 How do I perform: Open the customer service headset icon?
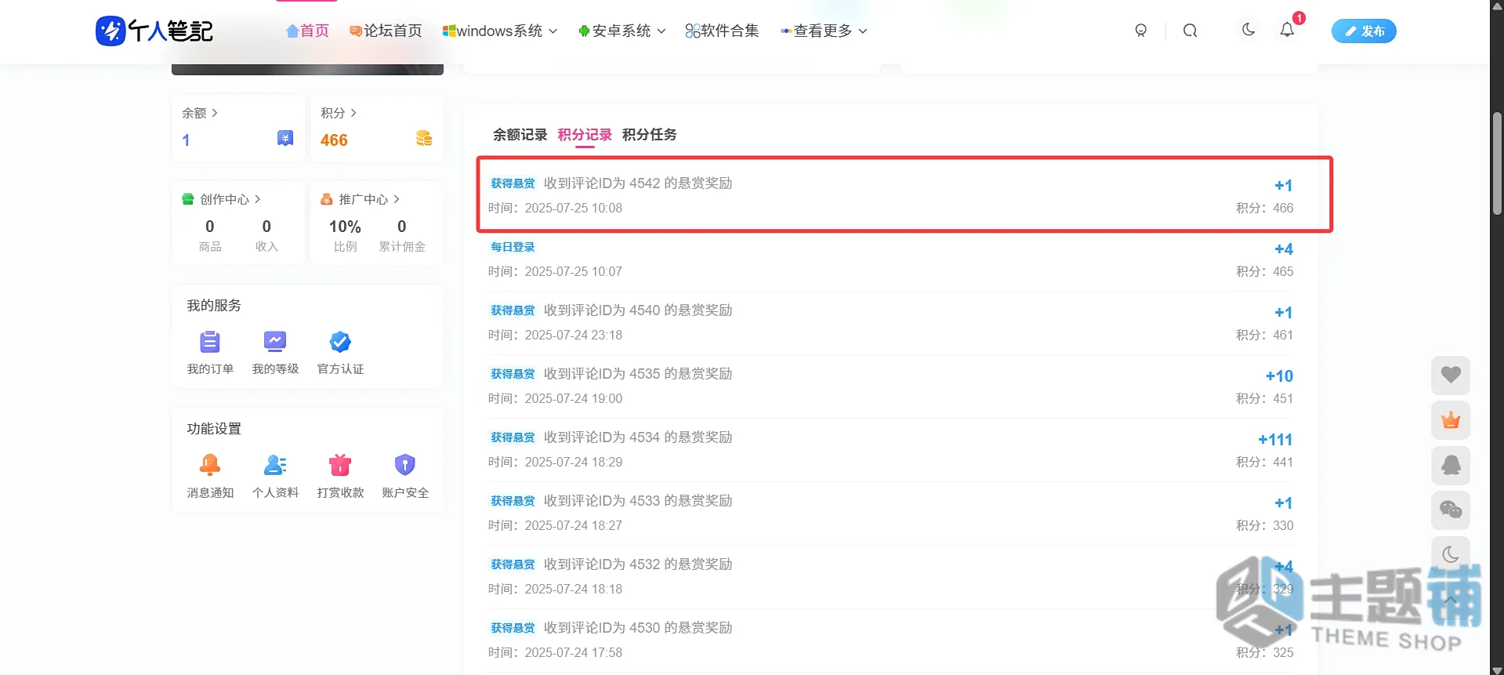[x=1141, y=31]
